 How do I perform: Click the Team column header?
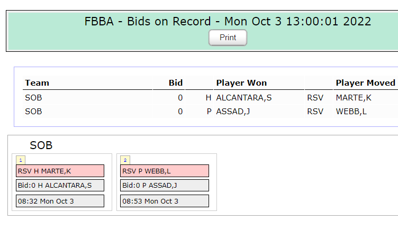tap(37, 83)
